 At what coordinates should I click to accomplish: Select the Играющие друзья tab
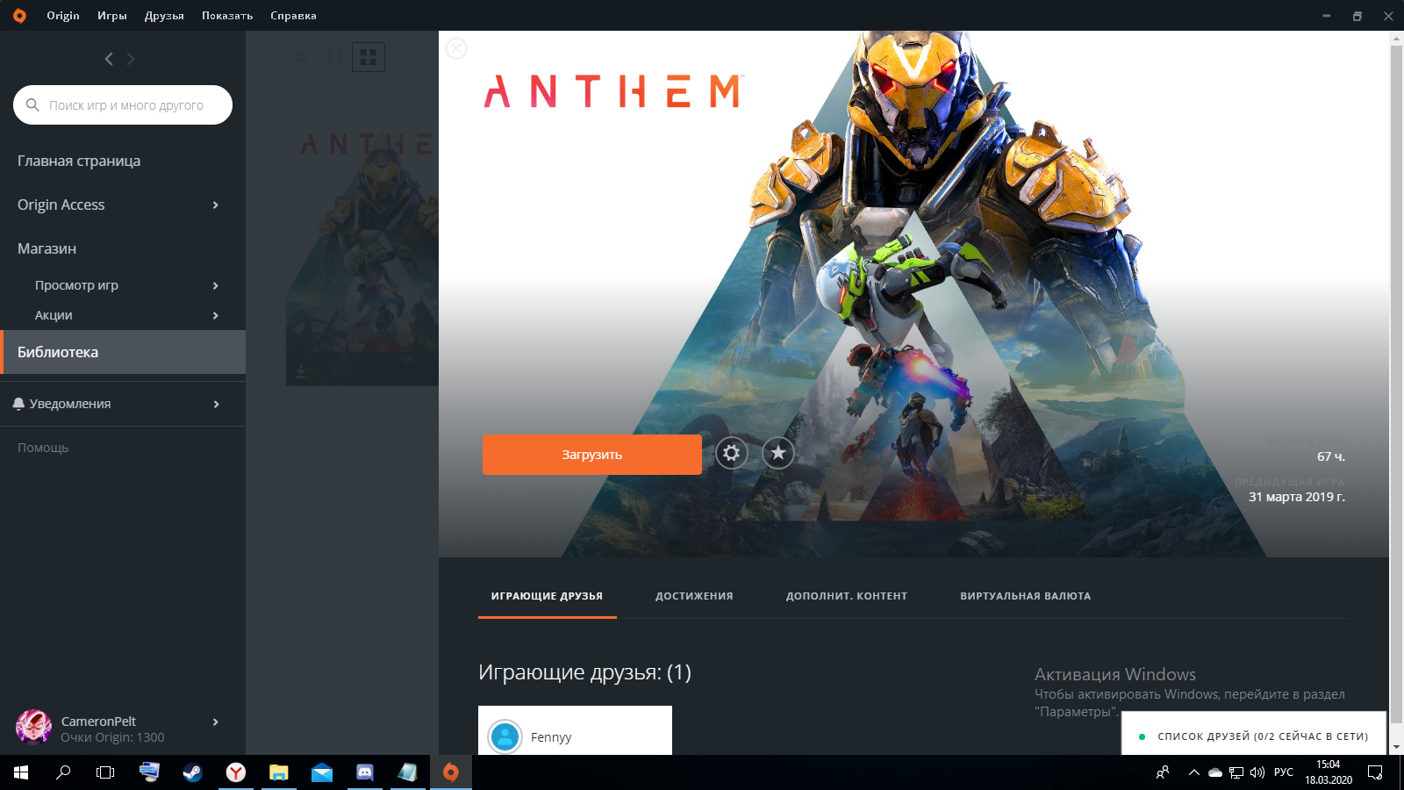pyautogui.click(x=547, y=596)
